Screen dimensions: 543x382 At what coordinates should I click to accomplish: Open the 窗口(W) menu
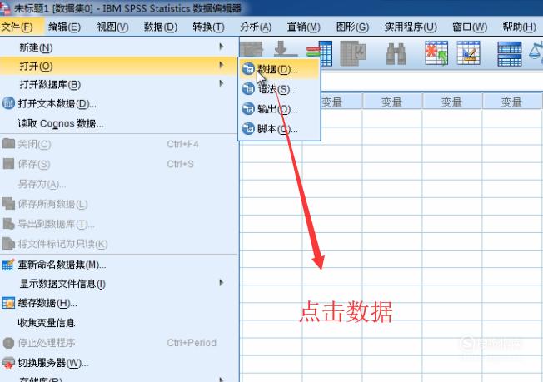470,27
